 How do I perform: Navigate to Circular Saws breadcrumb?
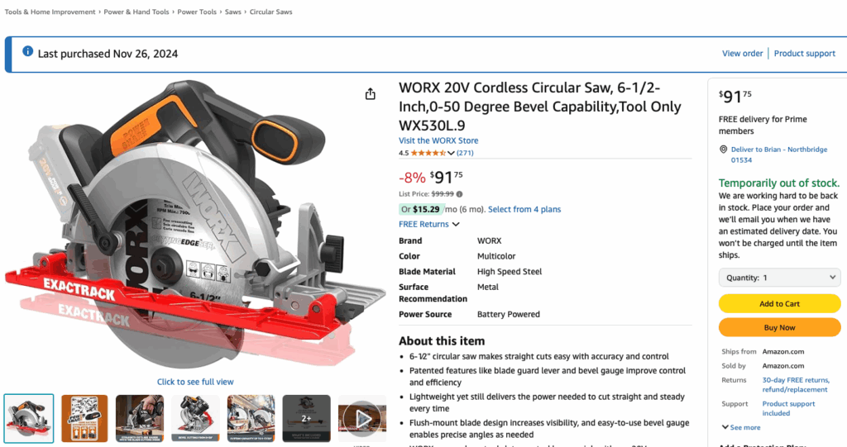tap(270, 12)
